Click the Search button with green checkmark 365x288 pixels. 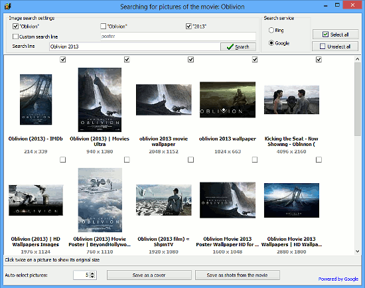coord(238,47)
